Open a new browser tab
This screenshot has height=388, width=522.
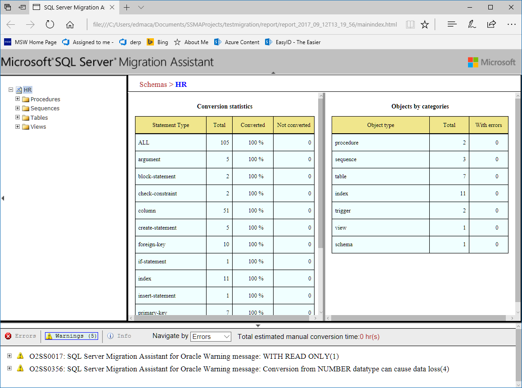click(127, 7)
